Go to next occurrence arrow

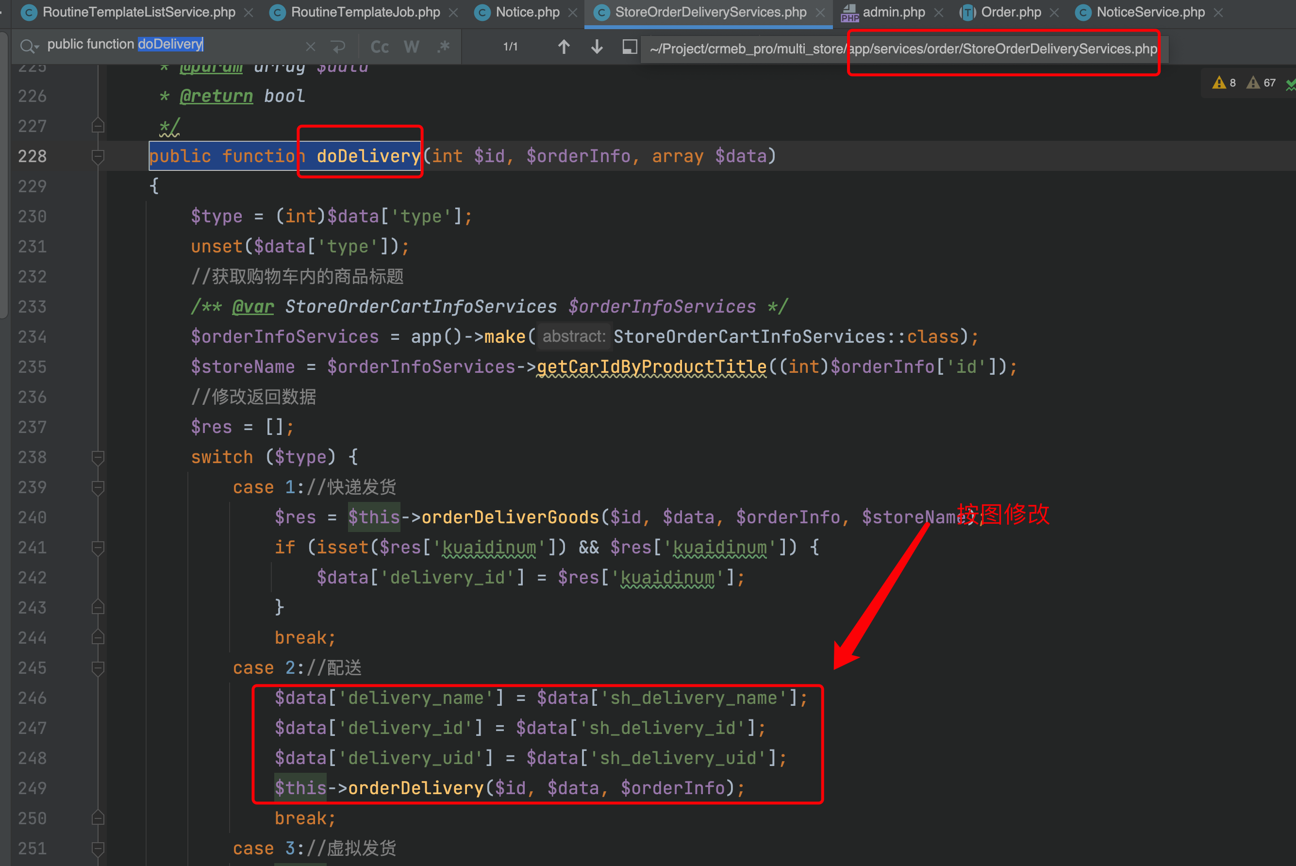click(x=597, y=47)
